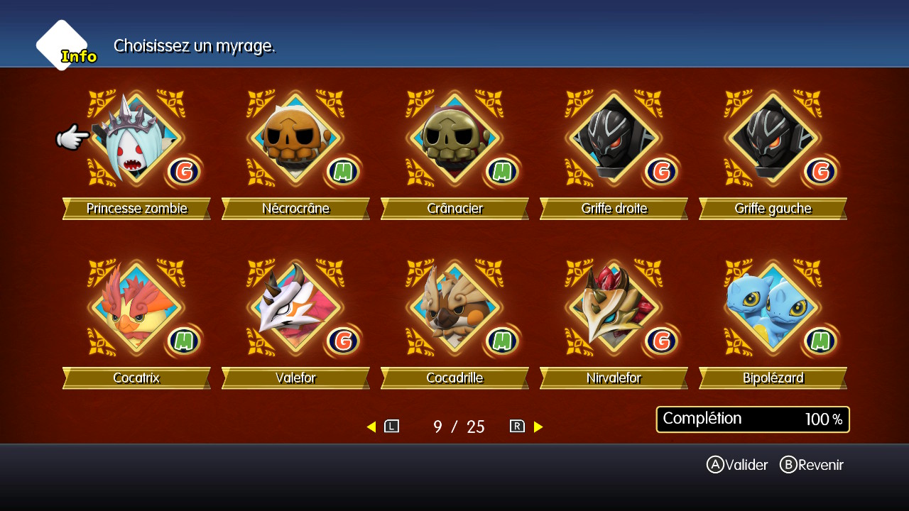Select the Cocadrille creature thumbnail
The image size is (909, 511).
coord(454,307)
